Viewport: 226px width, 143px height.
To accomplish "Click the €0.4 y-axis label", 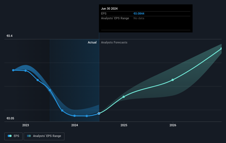I will pyautogui.click(x=10, y=36).
